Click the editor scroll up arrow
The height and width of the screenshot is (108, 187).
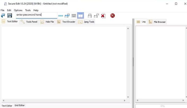pos(128,28)
